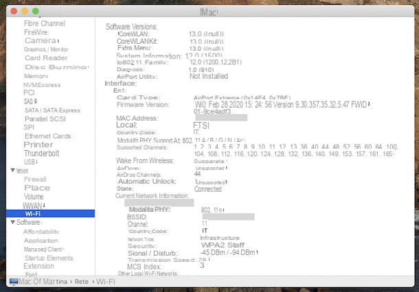Select the highlighted Wi-Fi sidebar item

pos(50,213)
